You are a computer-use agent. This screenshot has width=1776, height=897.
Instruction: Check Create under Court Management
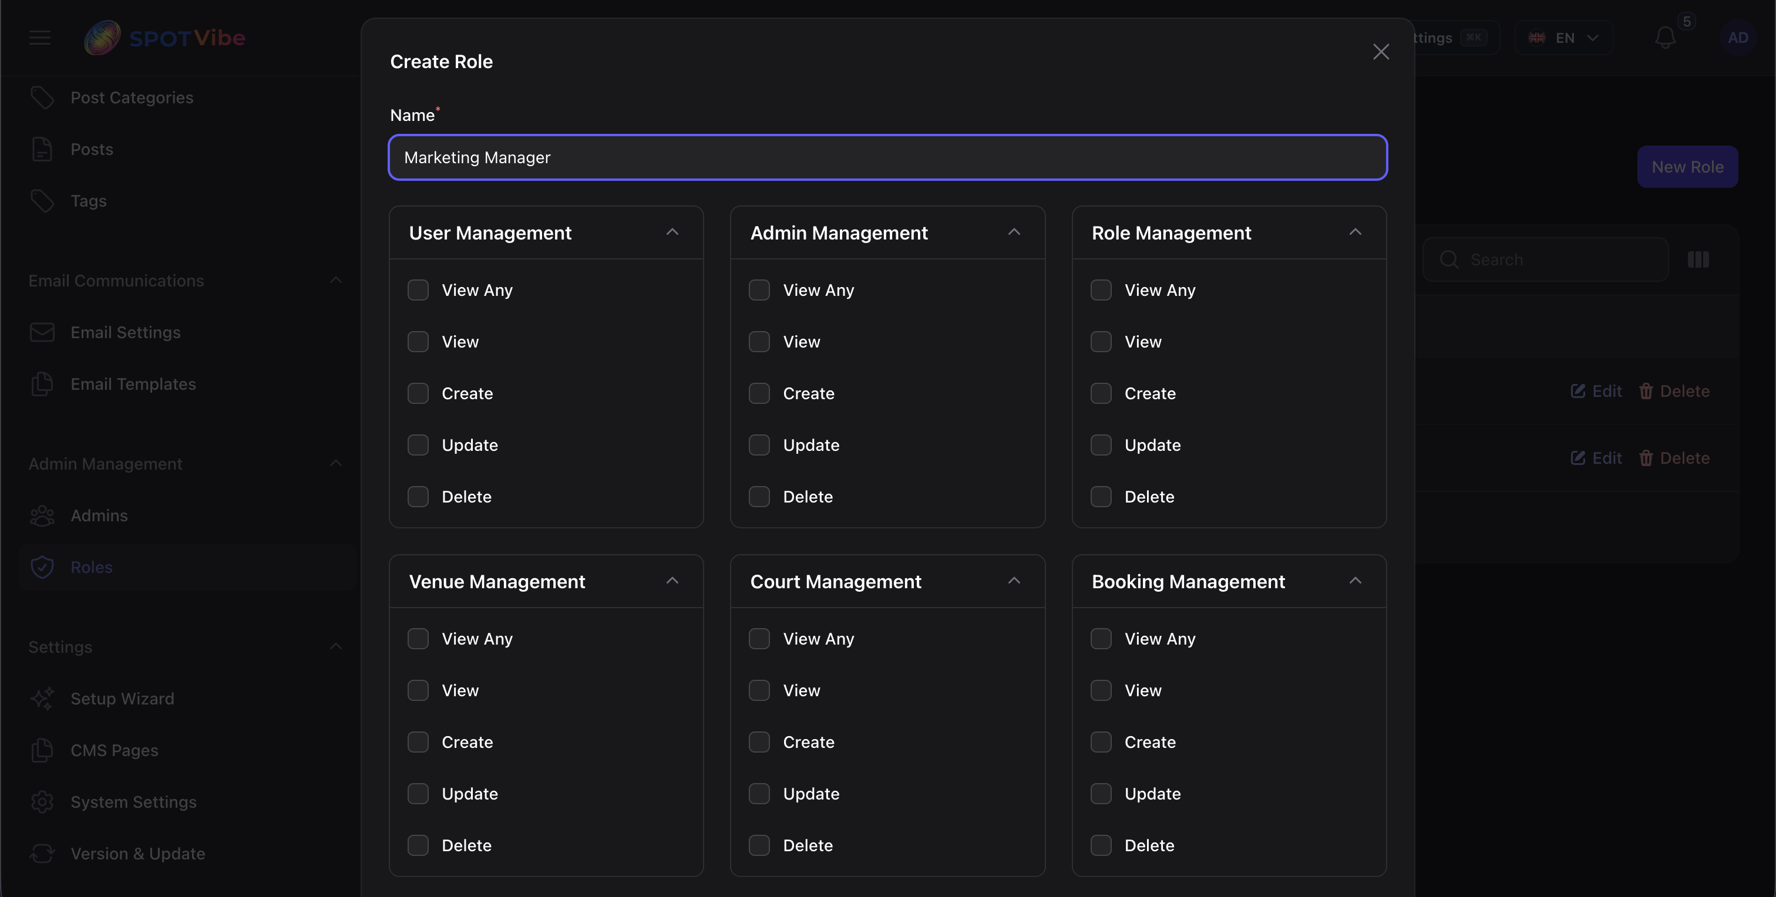point(759,742)
